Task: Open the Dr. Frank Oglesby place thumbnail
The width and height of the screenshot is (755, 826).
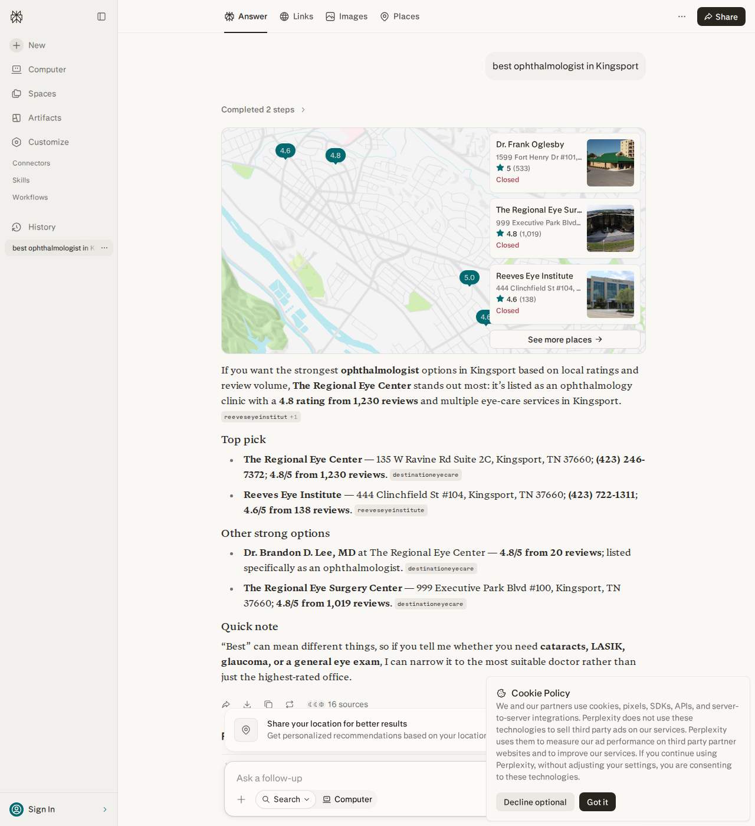Action: (610, 163)
